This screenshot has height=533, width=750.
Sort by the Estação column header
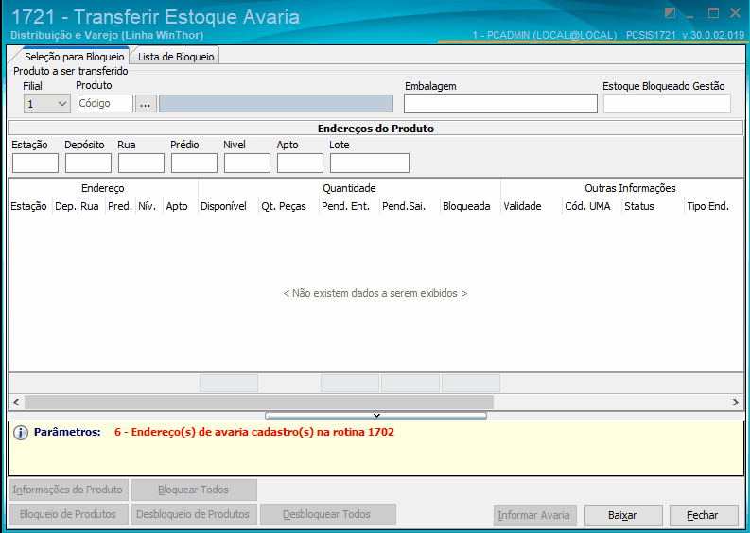(29, 206)
